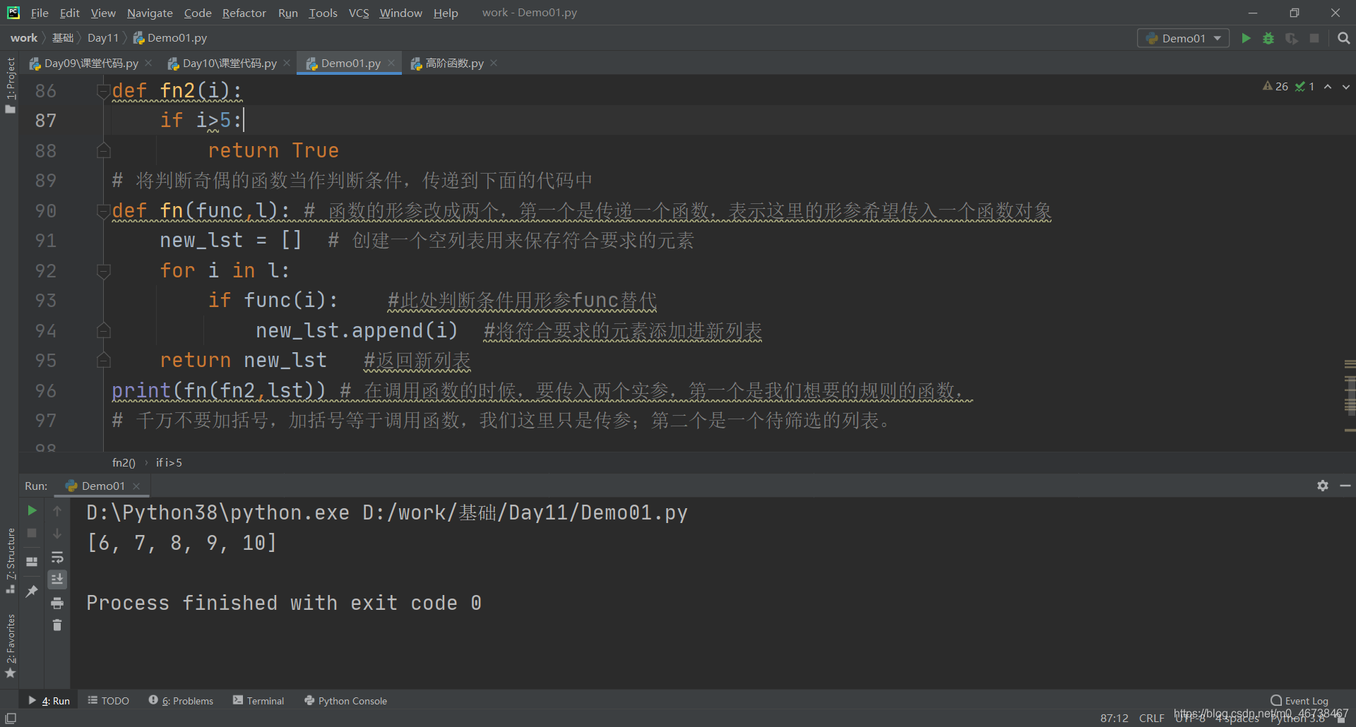
Task: Click the fn2() code breadcrumb
Action: 124,462
